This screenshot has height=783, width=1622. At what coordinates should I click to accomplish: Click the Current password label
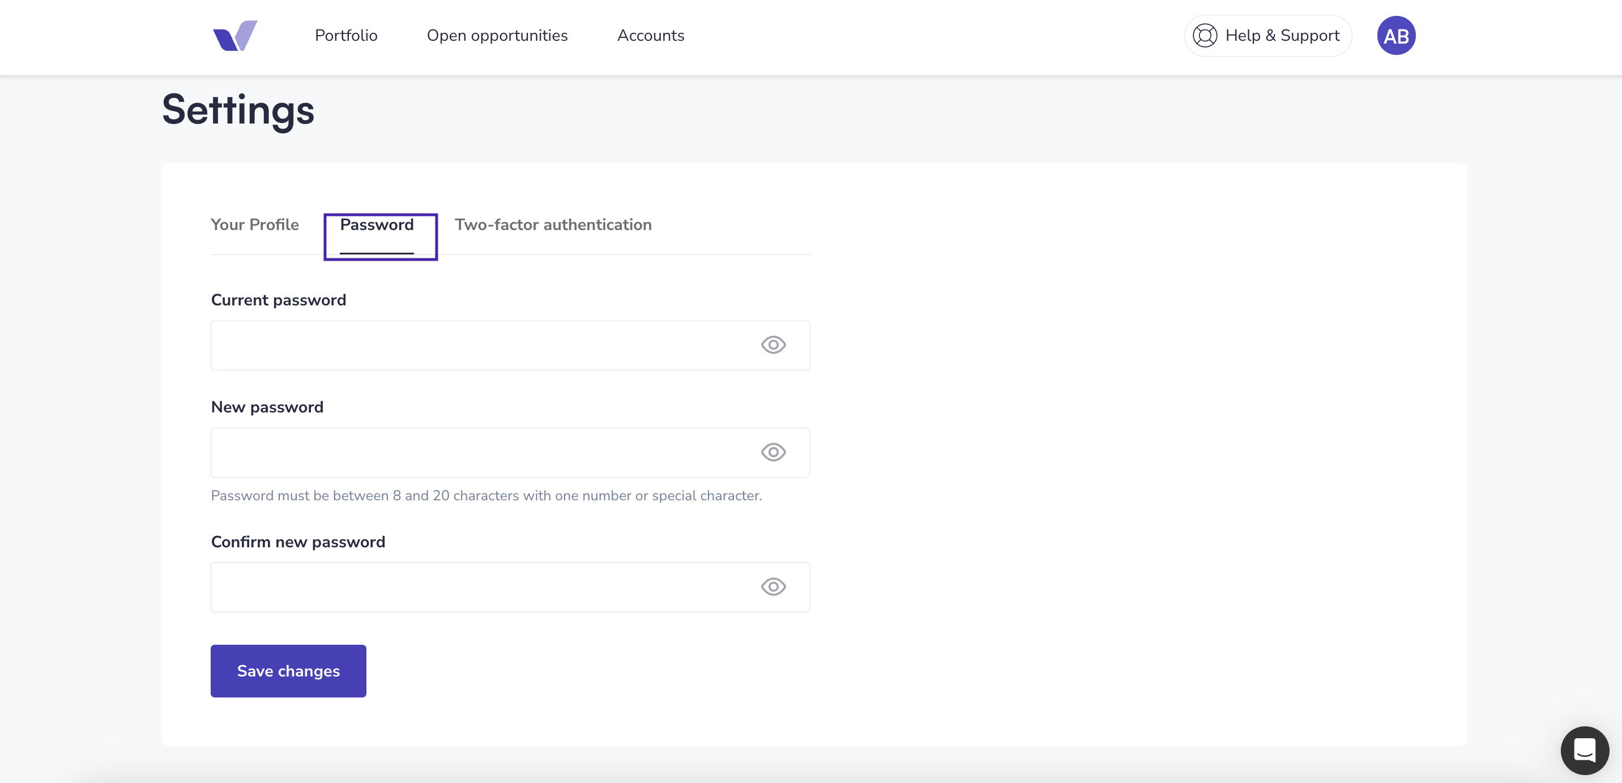[x=278, y=300]
